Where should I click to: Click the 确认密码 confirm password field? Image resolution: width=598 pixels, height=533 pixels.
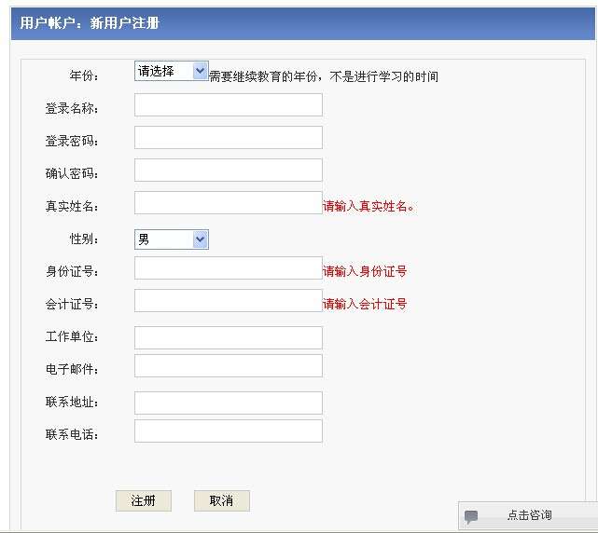(x=228, y=171)
